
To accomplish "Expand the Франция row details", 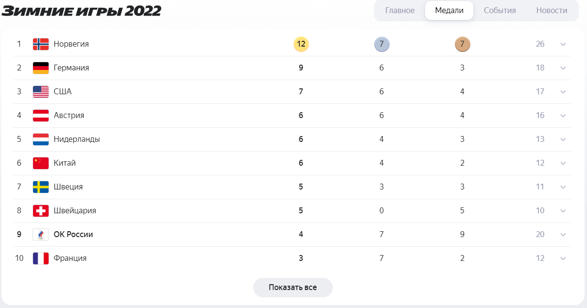I will [563, 258].
